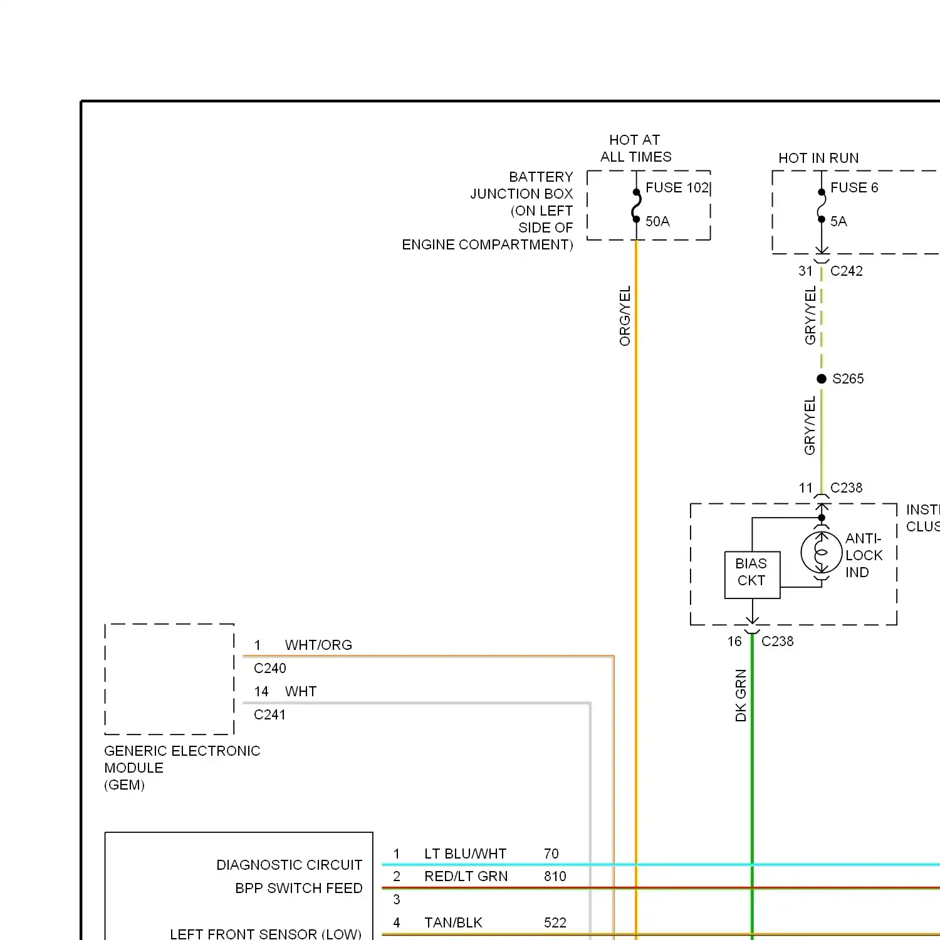The height and width of the screenshot is (940, 940).
Task: Click circuit number 70
Action: click(x=551, y=854)
